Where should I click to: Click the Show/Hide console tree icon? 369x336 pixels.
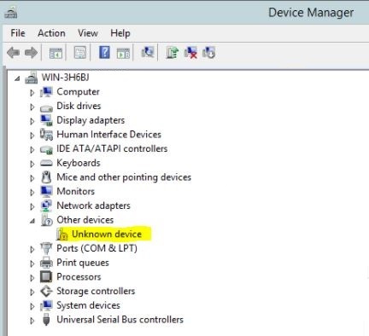point(56,53)
